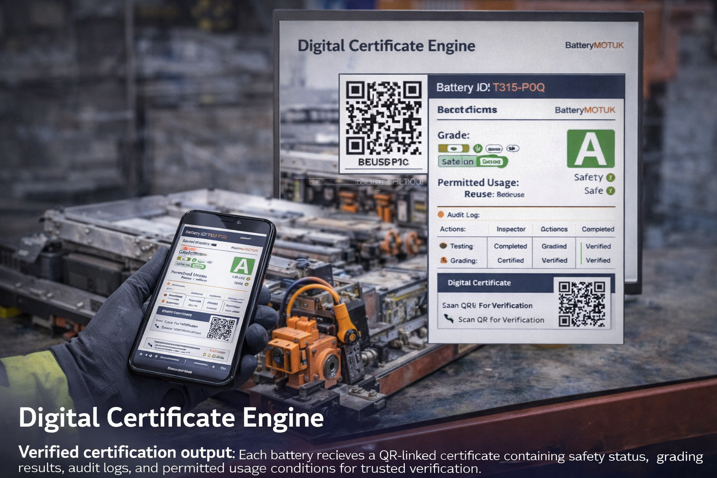Click the large QR code labeled BEUSPIC
Screen dimensions: 717x478
point(383,118)
